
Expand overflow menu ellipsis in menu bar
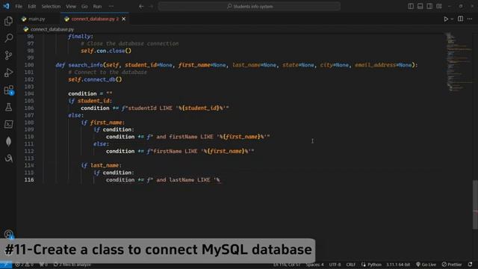click(x=111, y=7)
